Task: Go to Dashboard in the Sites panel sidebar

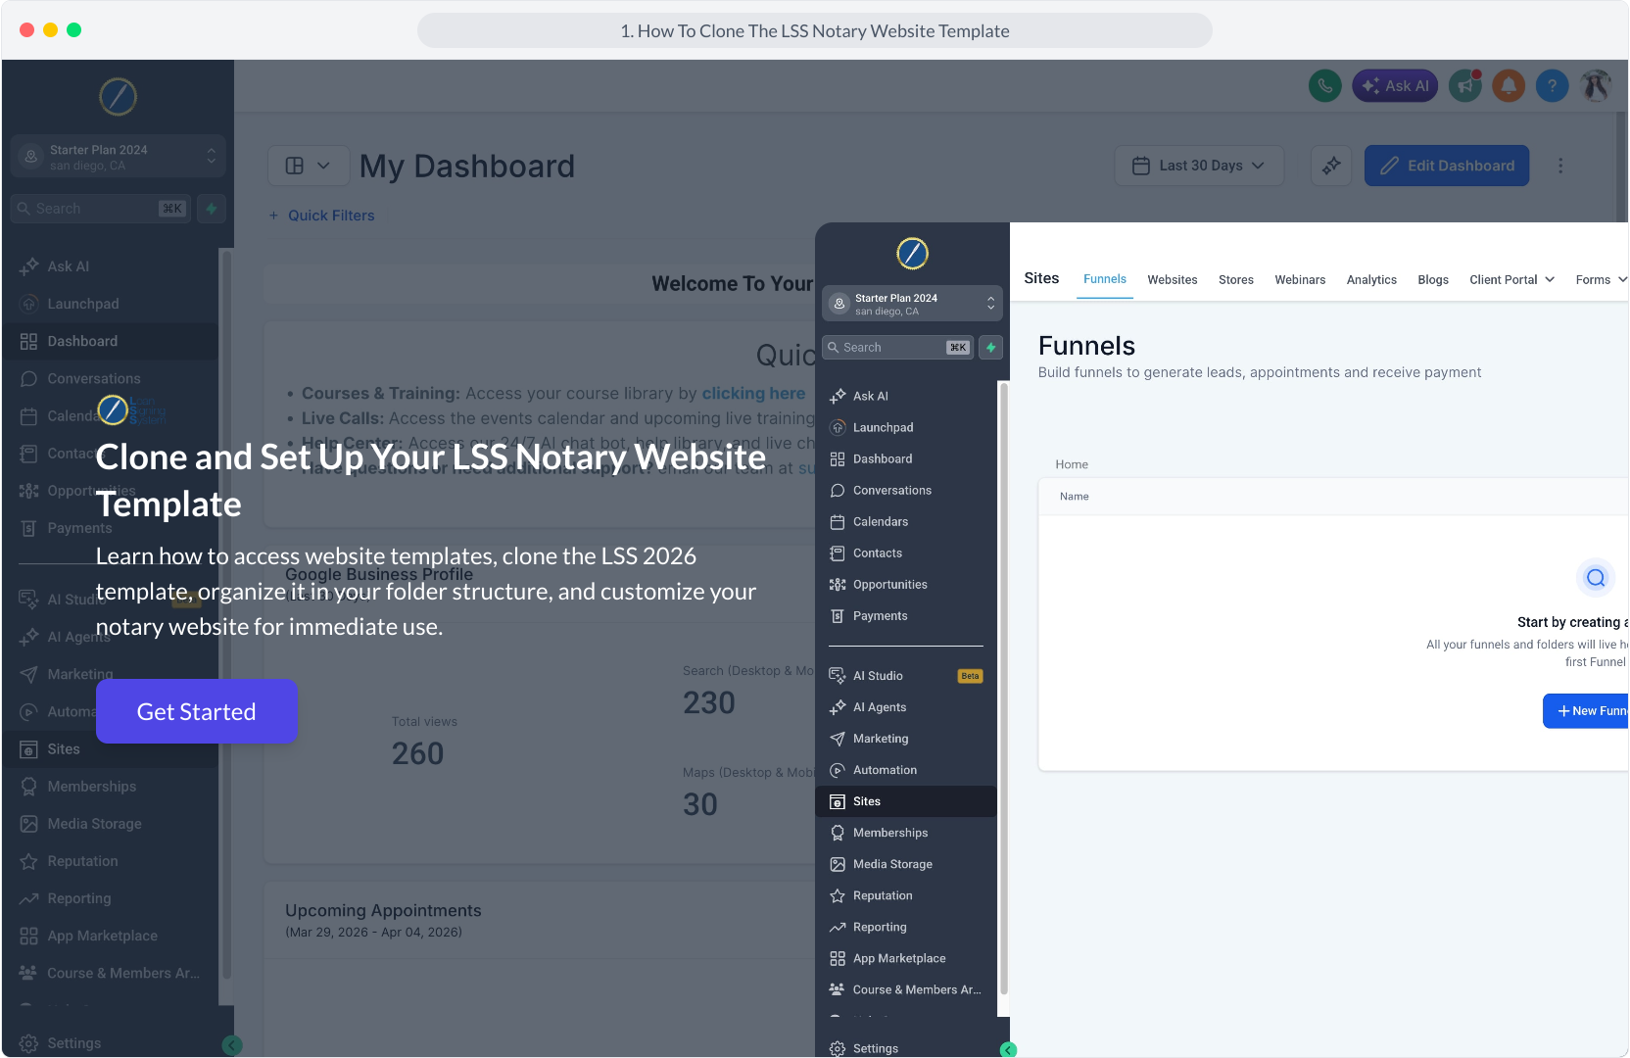Action: (905, 458)
